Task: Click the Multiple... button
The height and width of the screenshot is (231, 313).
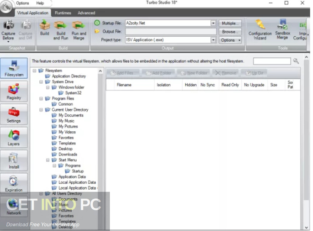Action: tap(230, 24)
